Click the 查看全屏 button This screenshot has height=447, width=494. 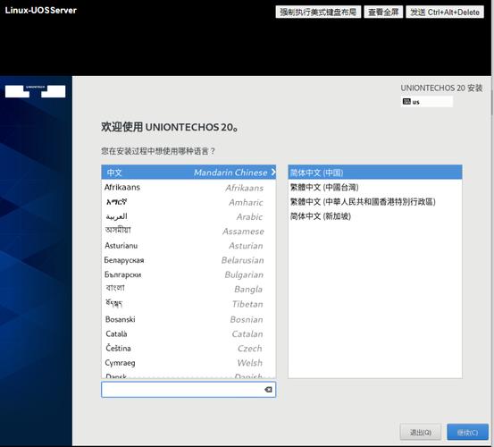383,13
